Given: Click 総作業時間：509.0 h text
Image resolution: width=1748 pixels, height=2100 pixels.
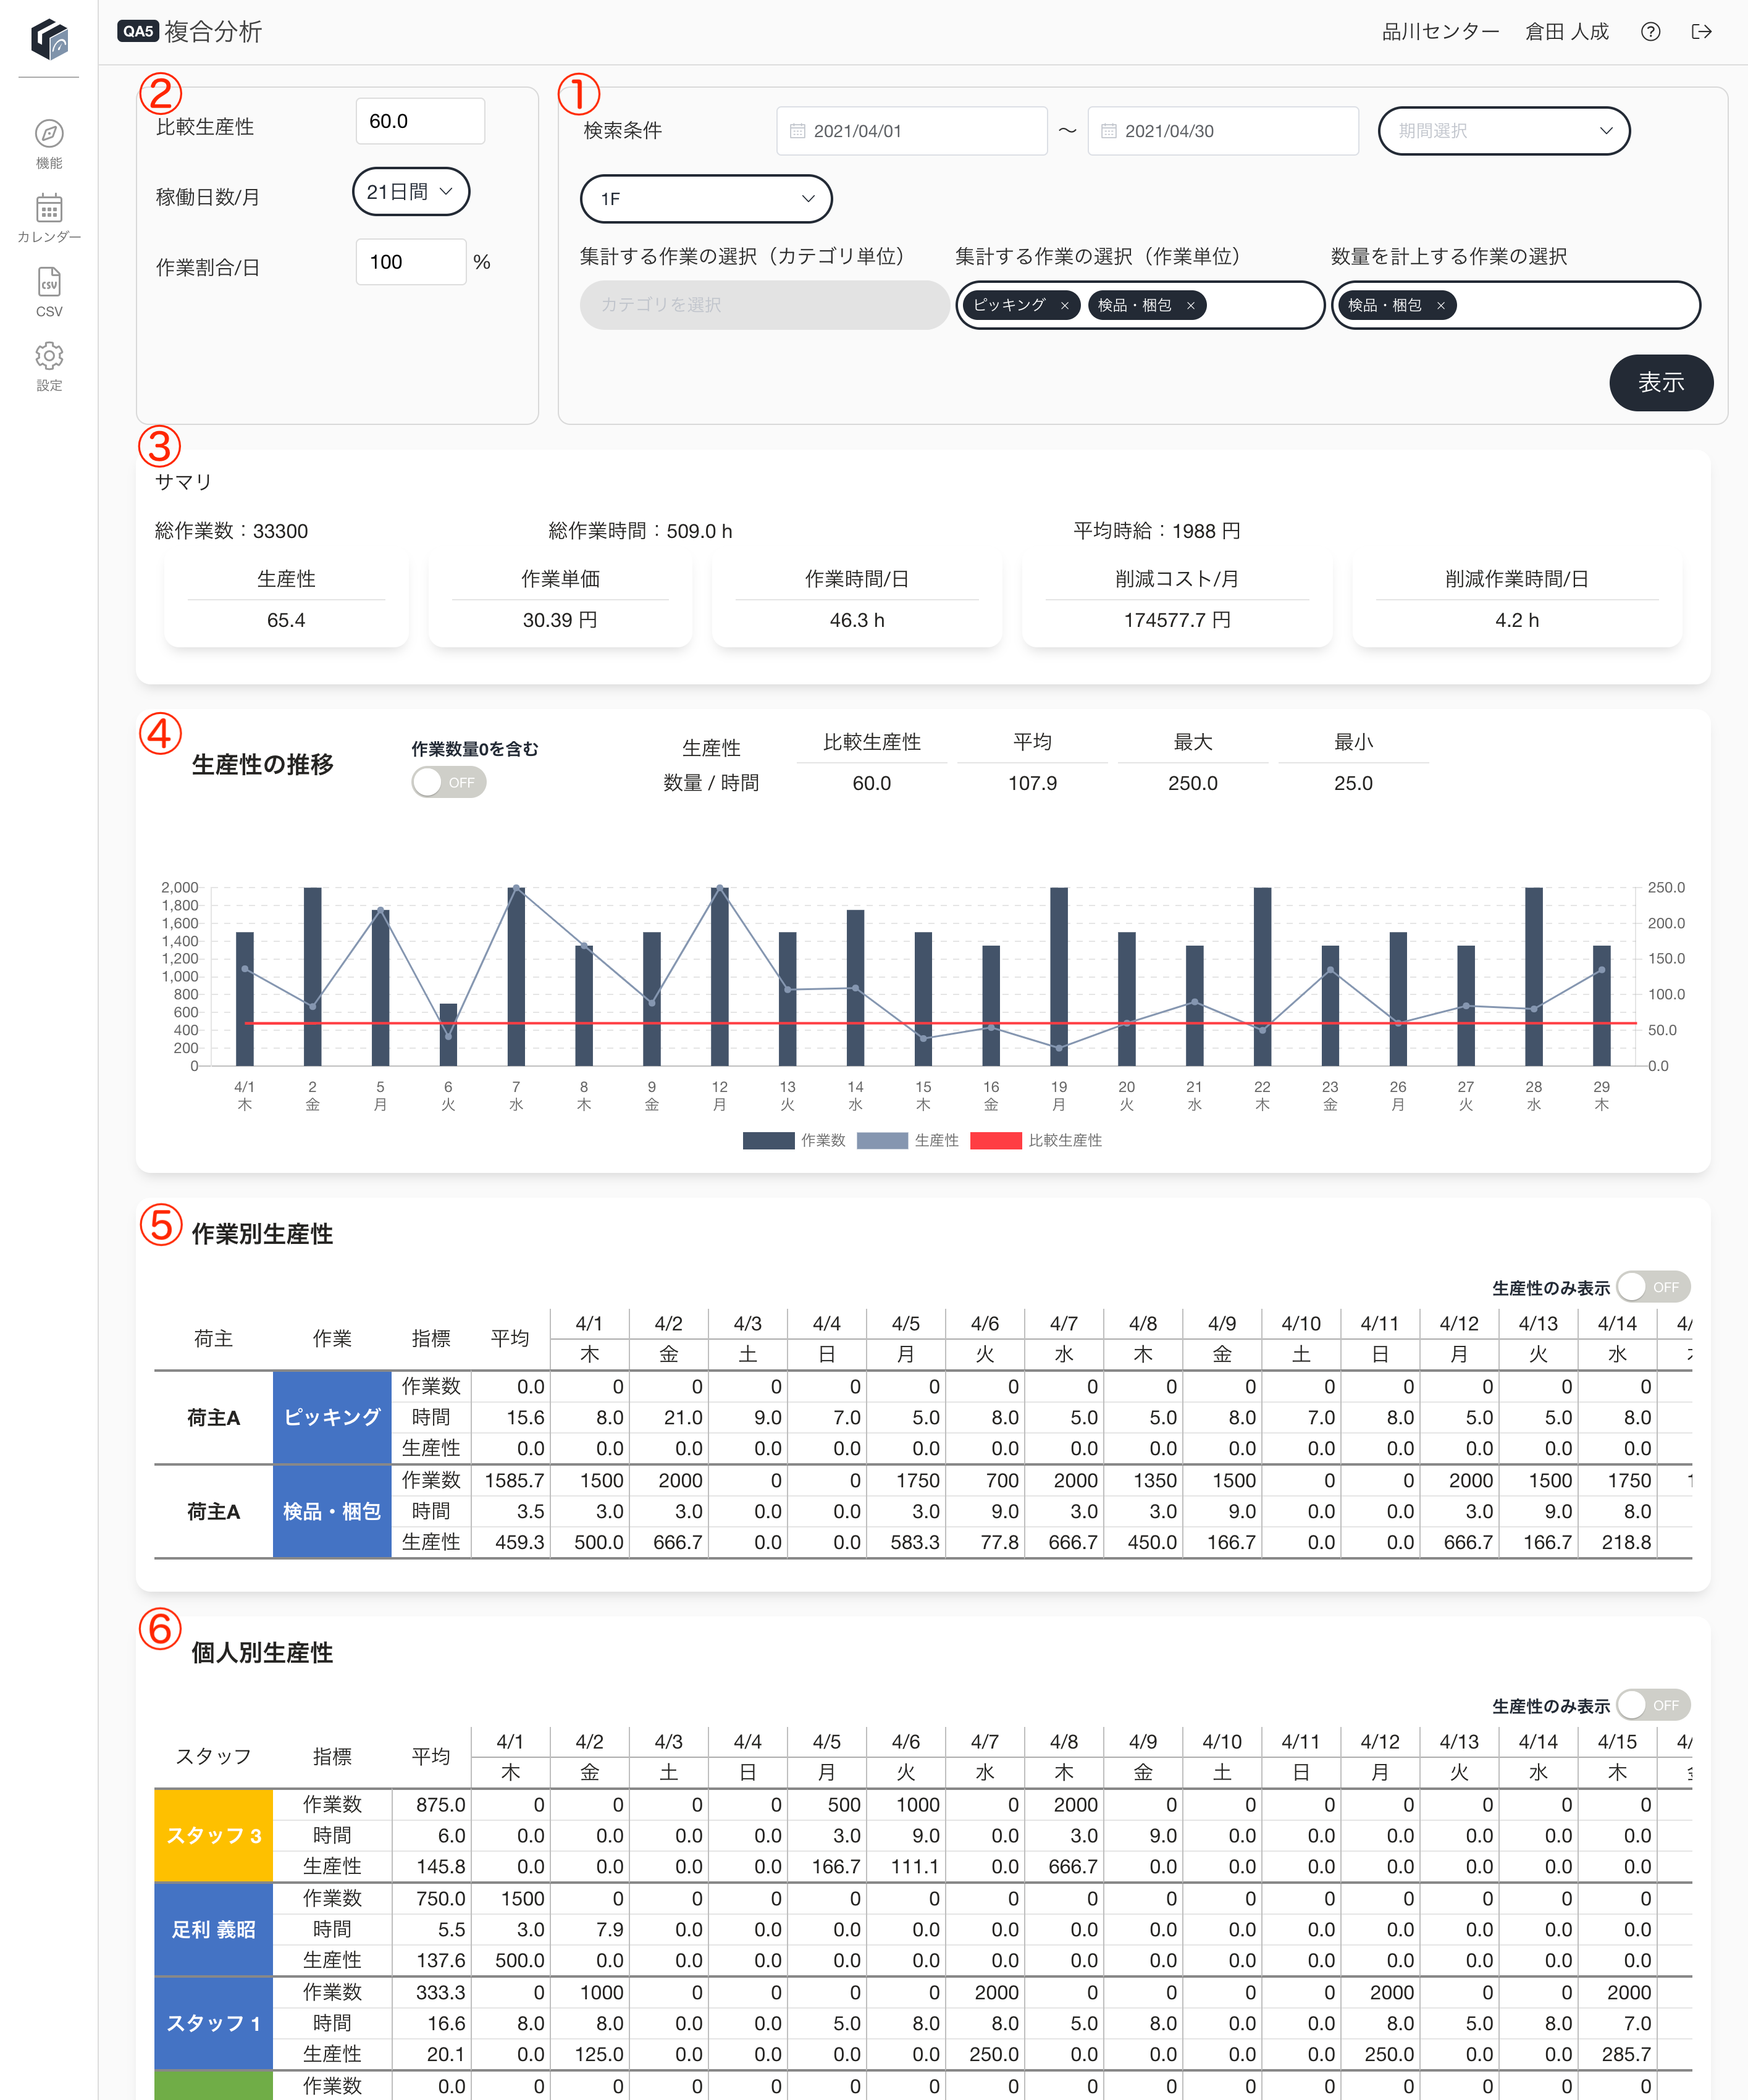Looking at the screenshot, I should point(640,531).
